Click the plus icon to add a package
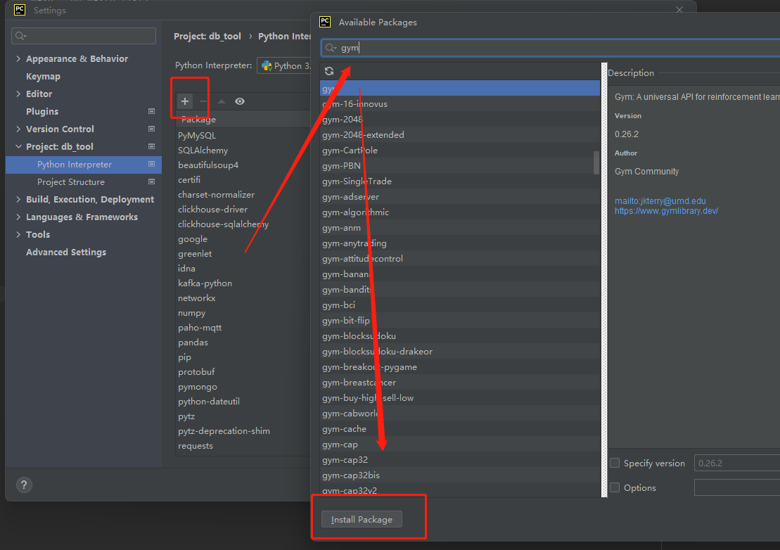 [184, 101]
